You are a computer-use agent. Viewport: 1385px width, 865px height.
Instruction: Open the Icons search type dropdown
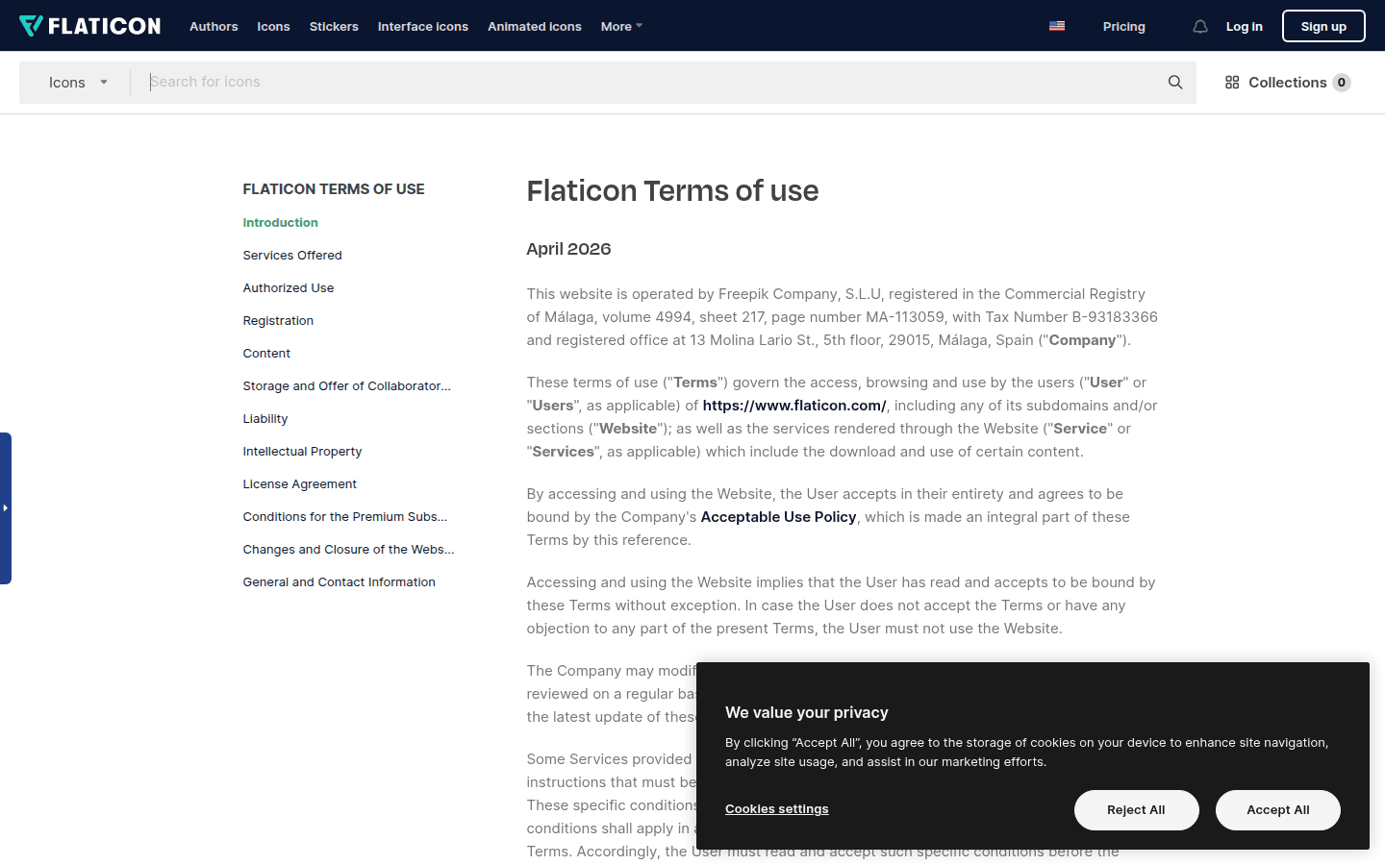[x=79, y=83]
